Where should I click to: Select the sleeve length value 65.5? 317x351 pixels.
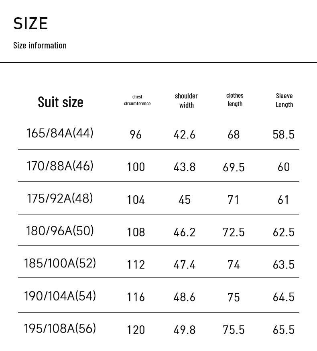(x=283, y=330)
